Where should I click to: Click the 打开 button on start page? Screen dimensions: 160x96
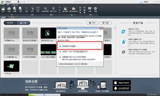pyautogui.click(x=92, y=23)
